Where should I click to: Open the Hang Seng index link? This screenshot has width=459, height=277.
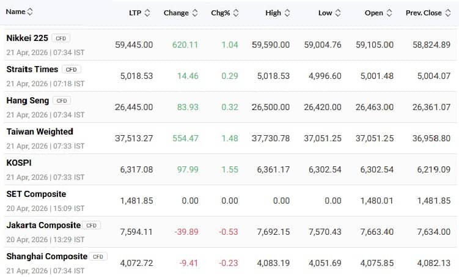click(x=28, y=100)
